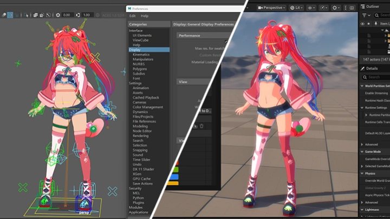Select NURBS category
The height and width of the screenshot is (219, 390).
pos(139,64)
